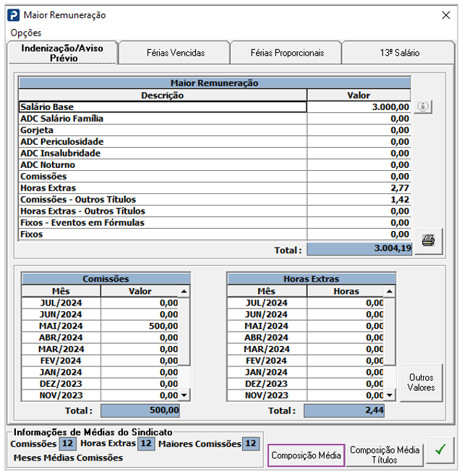The height and width of the screenshot is (475, 462).
Task: Open the 13º Salário tab
Action: click(x=399, y=53)
